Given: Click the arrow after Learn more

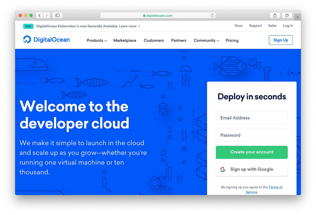Looking at the screenshot, I should click(x=139, y=26).
